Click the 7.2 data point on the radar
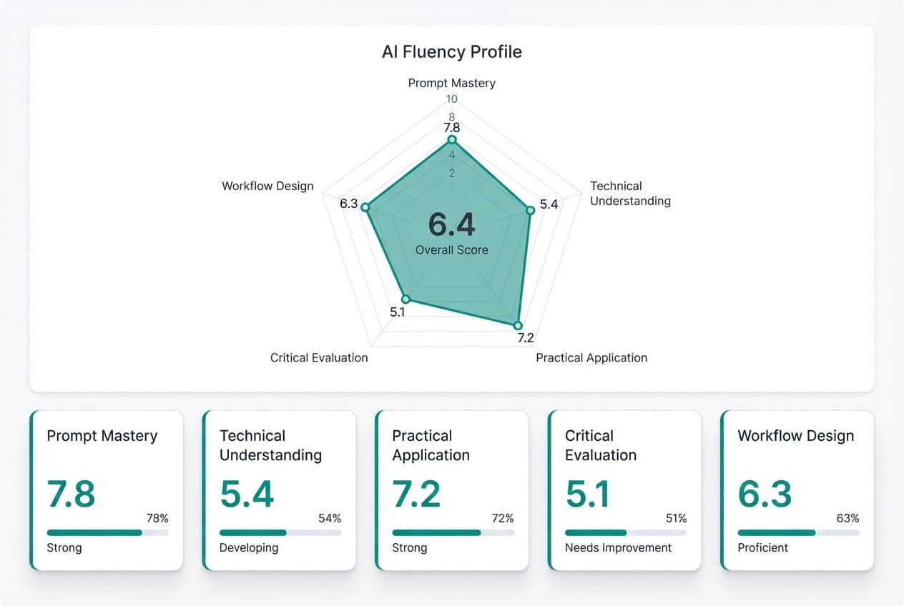Image resolution: width=904 pixels, height=606 pixels. (x=519, y=325)
